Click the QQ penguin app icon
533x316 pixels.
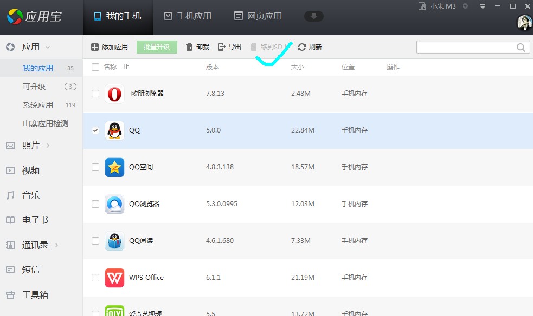[114, 130]
